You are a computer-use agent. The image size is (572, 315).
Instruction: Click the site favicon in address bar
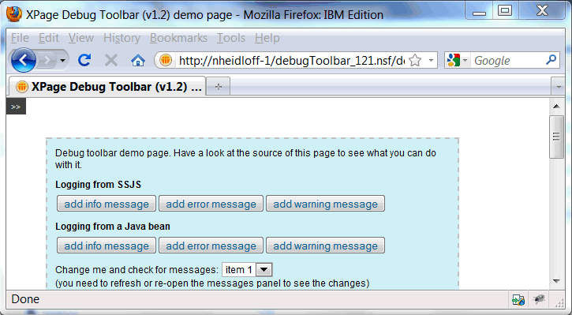point(166,60)
